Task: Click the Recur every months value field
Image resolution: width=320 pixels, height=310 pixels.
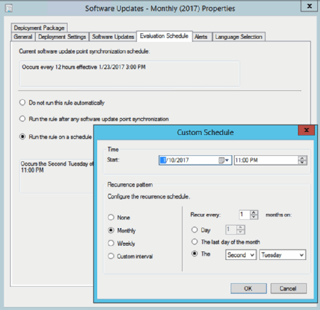Action: (244, 214)
